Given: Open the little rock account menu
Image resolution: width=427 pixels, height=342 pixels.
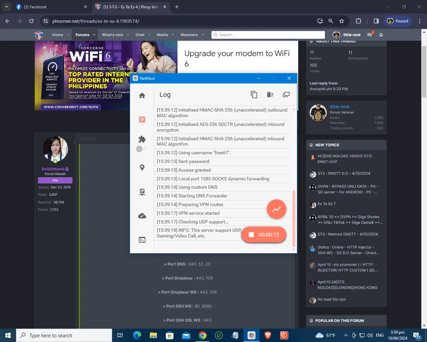Looking at the screenshot, I should point(347,35).
